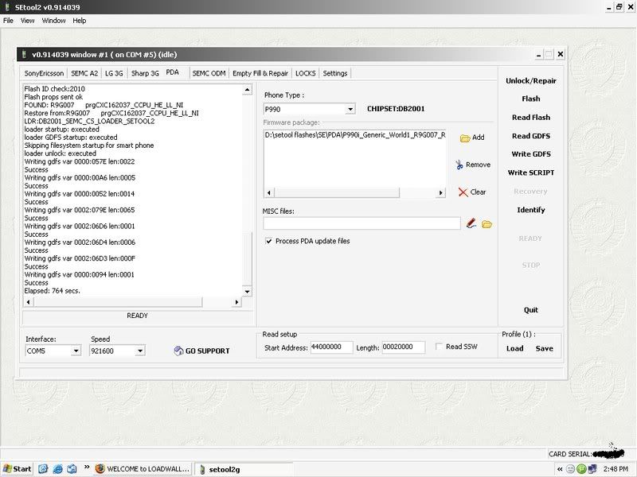Select the LG 3G tab
Viewport: 637px width, 477px height.
(x=114, y=73)
